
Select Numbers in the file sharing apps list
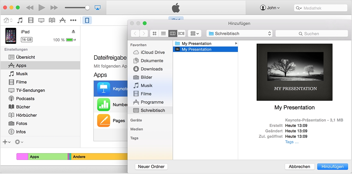coord(111,105)
